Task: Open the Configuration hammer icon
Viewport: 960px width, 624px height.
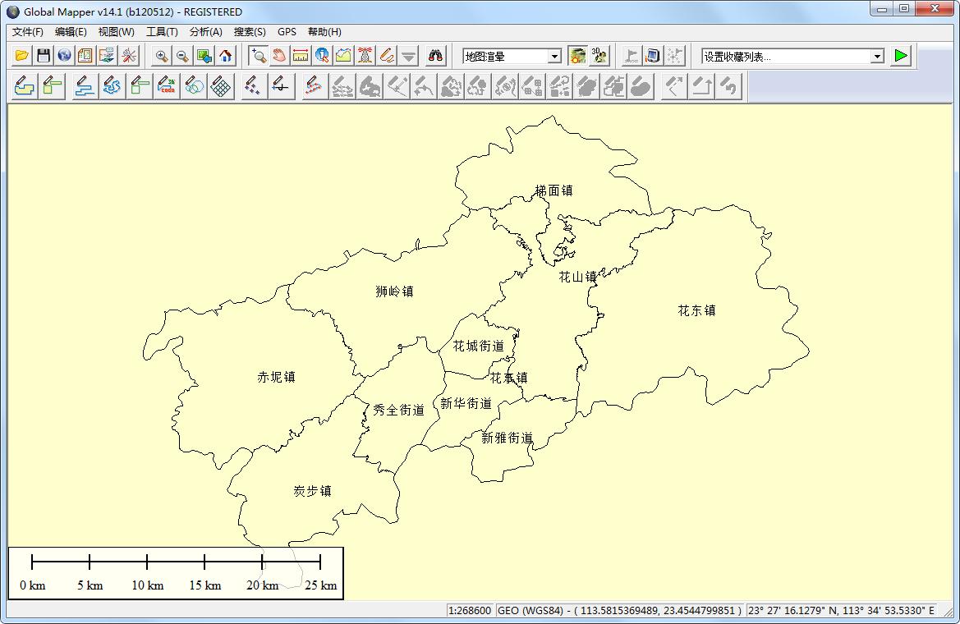Action: (x=127, y=55)
